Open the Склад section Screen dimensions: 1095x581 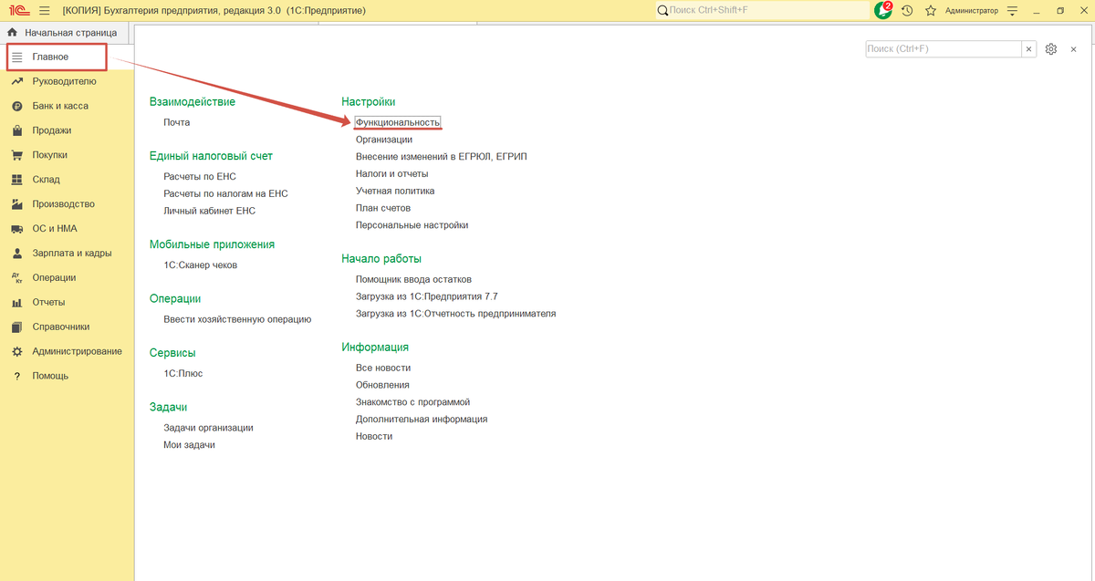click(x=46, y=180)
